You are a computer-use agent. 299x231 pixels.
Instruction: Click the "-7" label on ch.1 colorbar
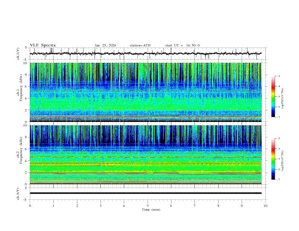coord(279,117)
